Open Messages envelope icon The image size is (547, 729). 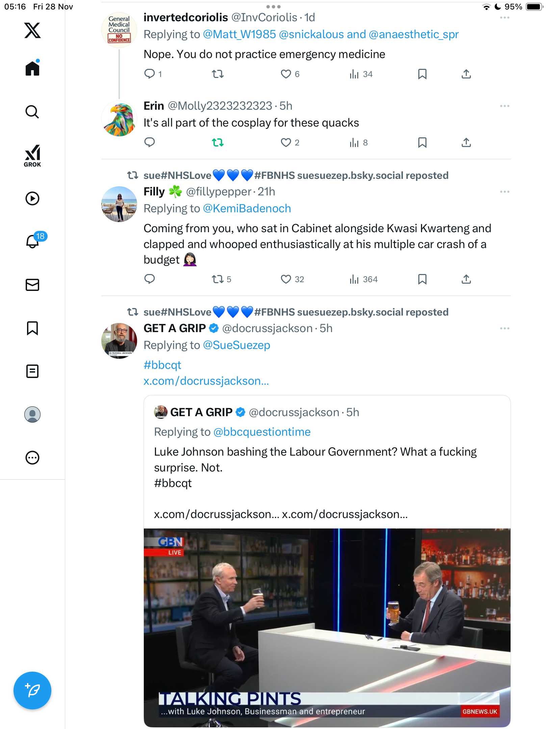(x=32, y=285)
